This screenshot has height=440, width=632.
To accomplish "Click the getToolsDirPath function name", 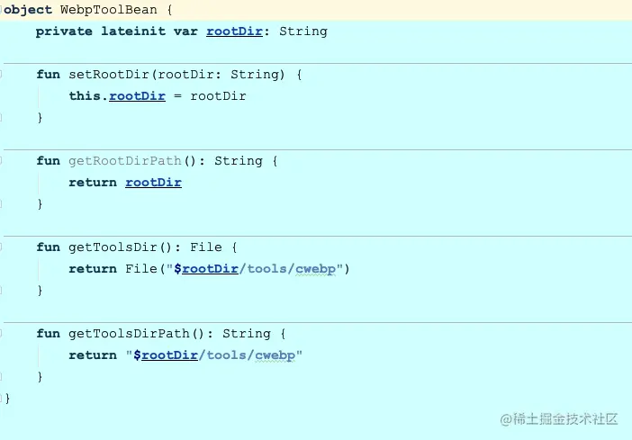I will (x=129, y=334).
